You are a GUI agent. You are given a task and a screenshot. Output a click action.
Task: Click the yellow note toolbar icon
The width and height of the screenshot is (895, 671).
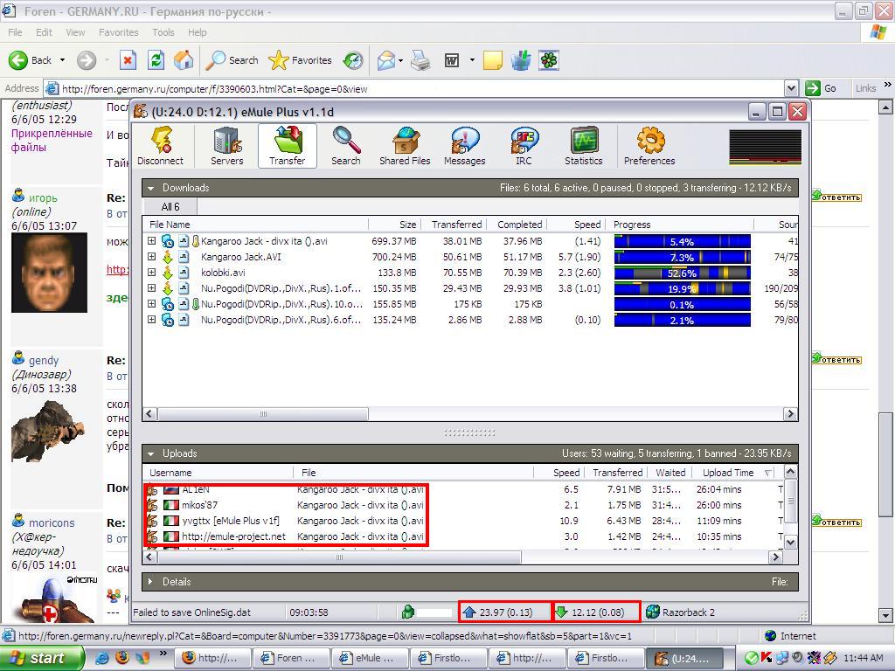point(493,60)
